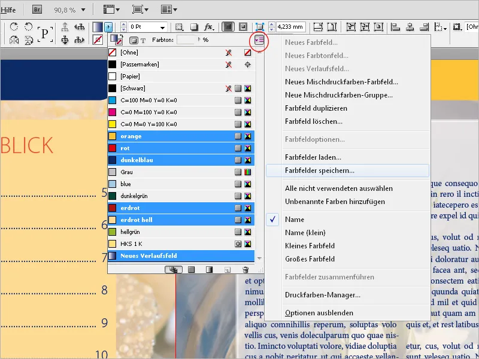Select the hellgrün swatch
This screenshot has width=479, height=359.
click(181, 232)
